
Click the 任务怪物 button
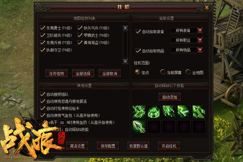pos(57,73)
